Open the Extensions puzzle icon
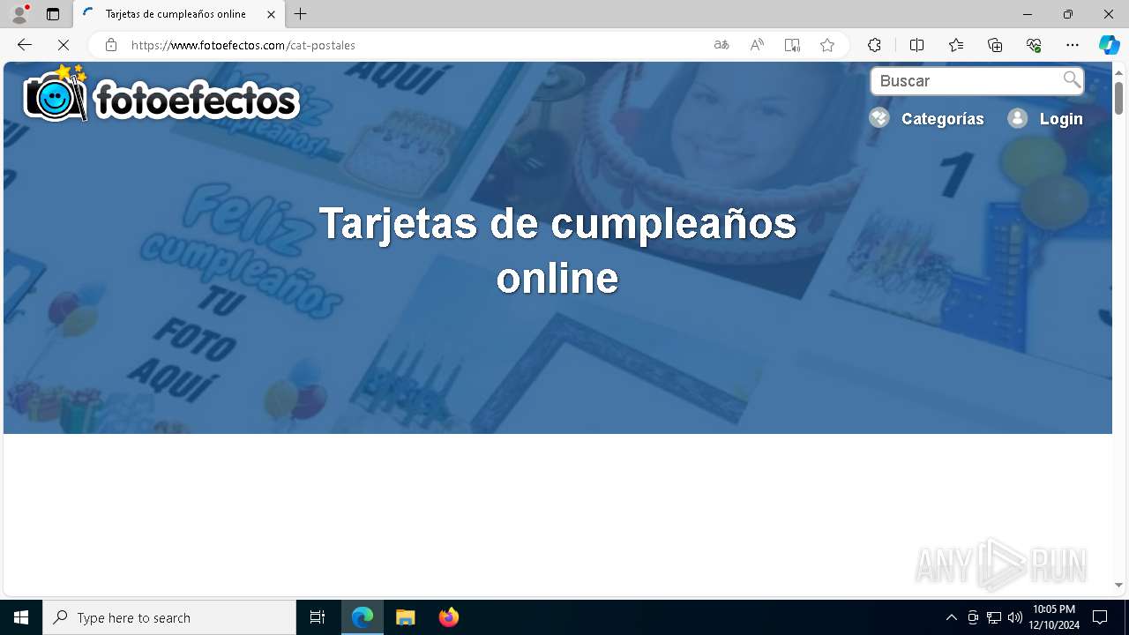Viewport: 1129px width, 635px height. [x=874, y=45]
